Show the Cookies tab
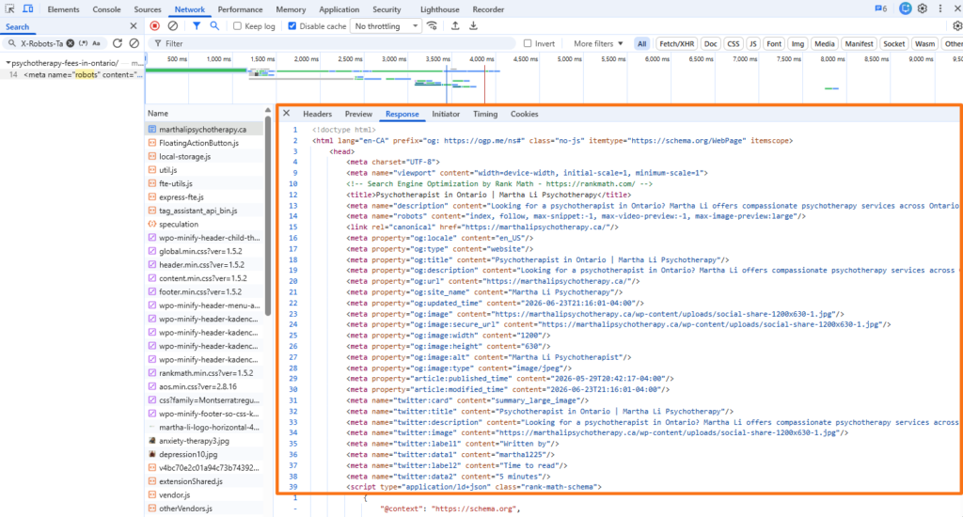Screen dimensions: 963x517 pos(524,114)
